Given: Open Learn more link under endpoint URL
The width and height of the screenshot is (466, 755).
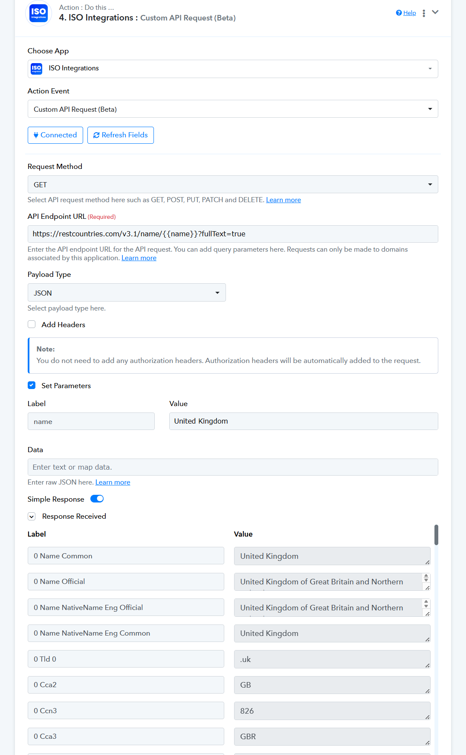Looking at the screenshot, I should (139, 258).
